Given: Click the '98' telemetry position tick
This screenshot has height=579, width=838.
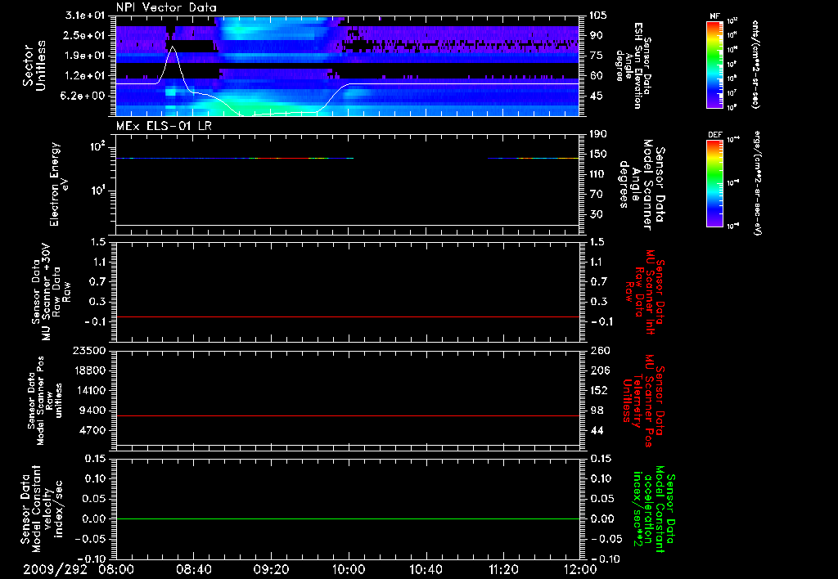Looking at the screenshot, I should coord(597,411).
